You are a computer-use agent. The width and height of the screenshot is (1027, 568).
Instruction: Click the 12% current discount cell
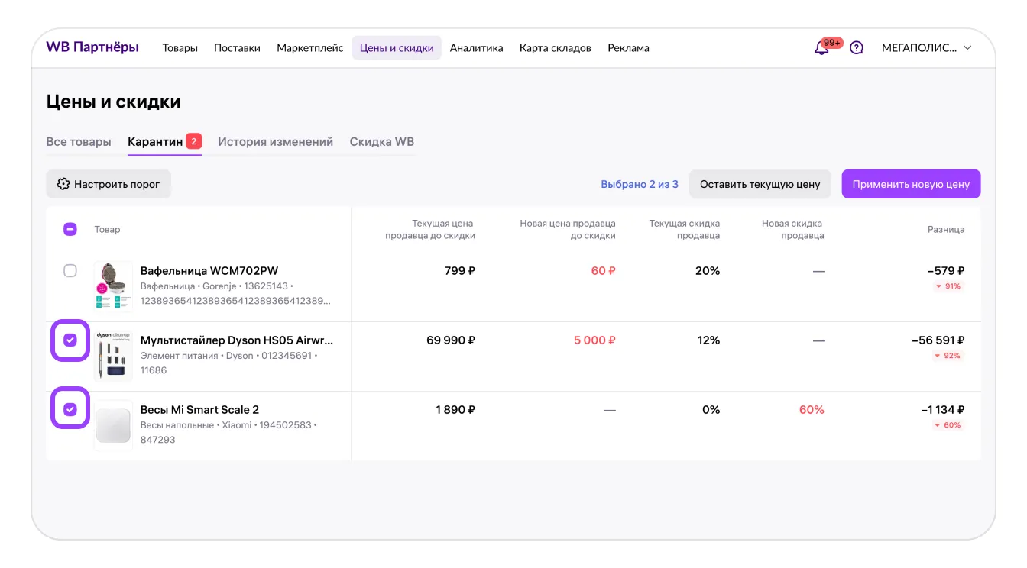pyautogui.click(x=708, y=340)
